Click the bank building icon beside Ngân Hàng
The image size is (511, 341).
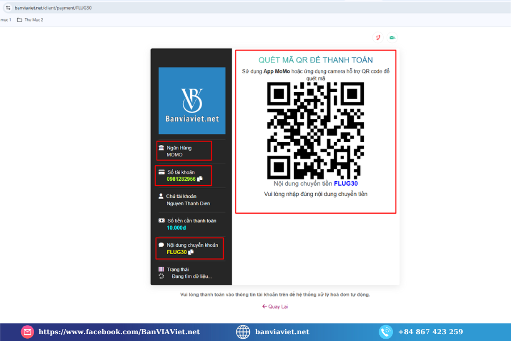click(x=161, y=148)
